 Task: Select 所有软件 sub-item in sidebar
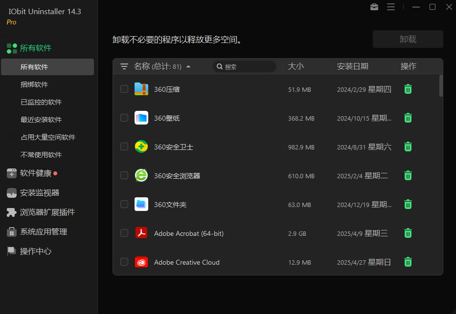[47, 67]
